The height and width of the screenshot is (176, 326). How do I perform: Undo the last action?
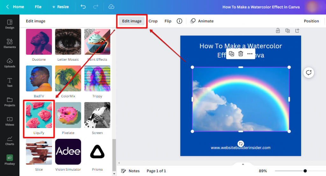(x=83, y=7)
